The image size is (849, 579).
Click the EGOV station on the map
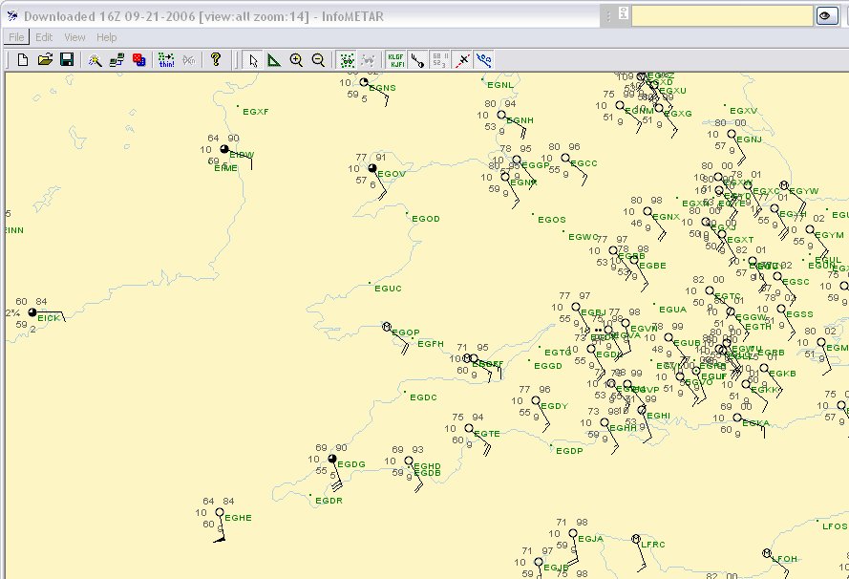pos(372,169)
